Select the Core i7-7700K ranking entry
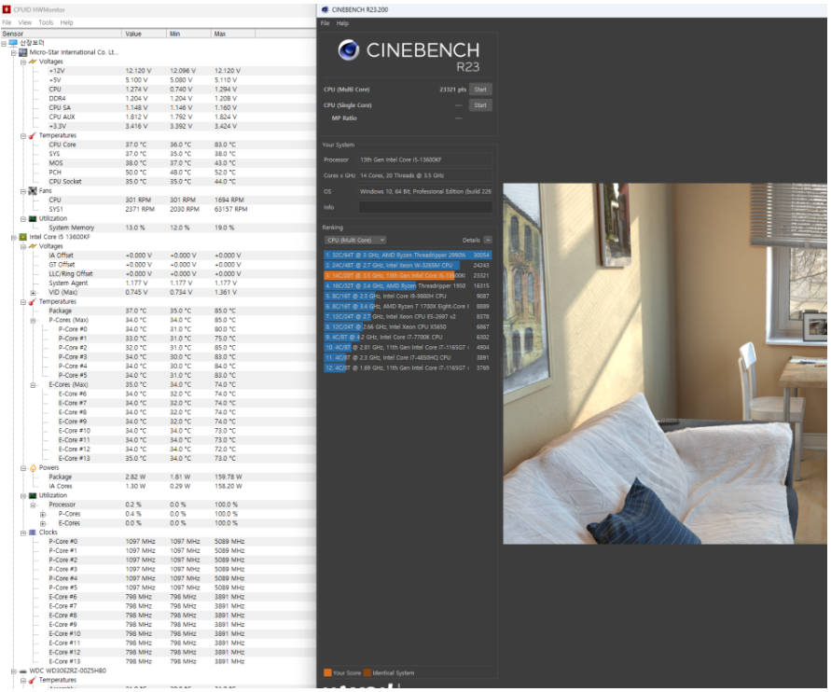The height and width of the screenshot is (692, 831). 408,337
